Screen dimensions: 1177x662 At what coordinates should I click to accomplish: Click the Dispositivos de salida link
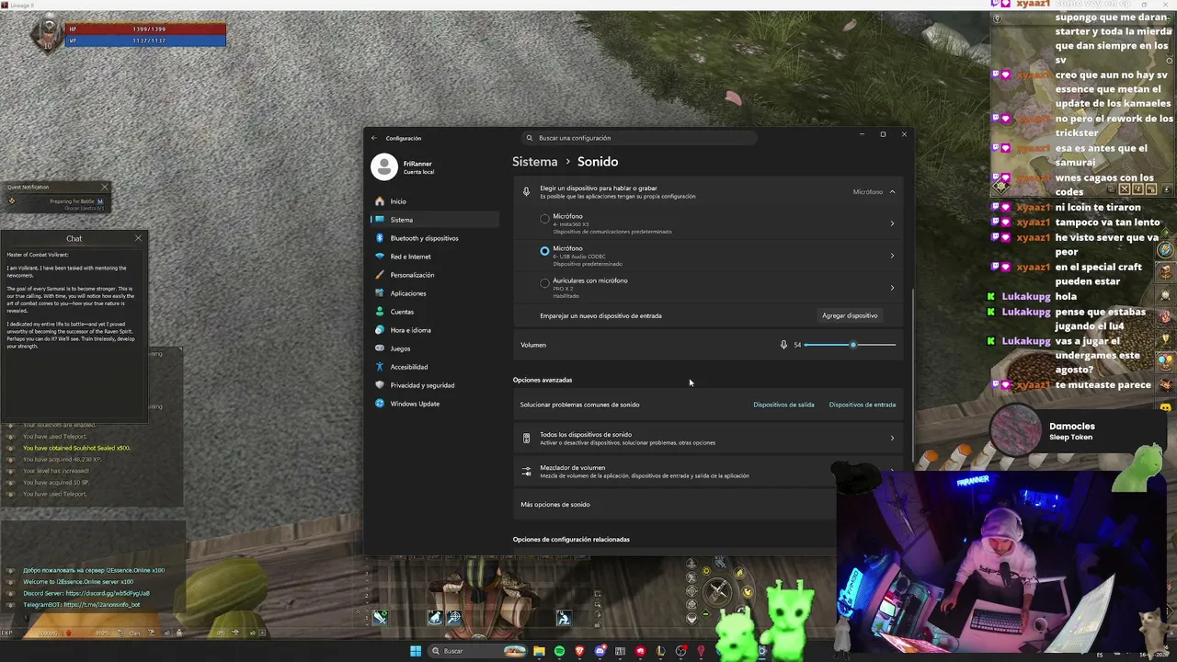tap(783, 405)
